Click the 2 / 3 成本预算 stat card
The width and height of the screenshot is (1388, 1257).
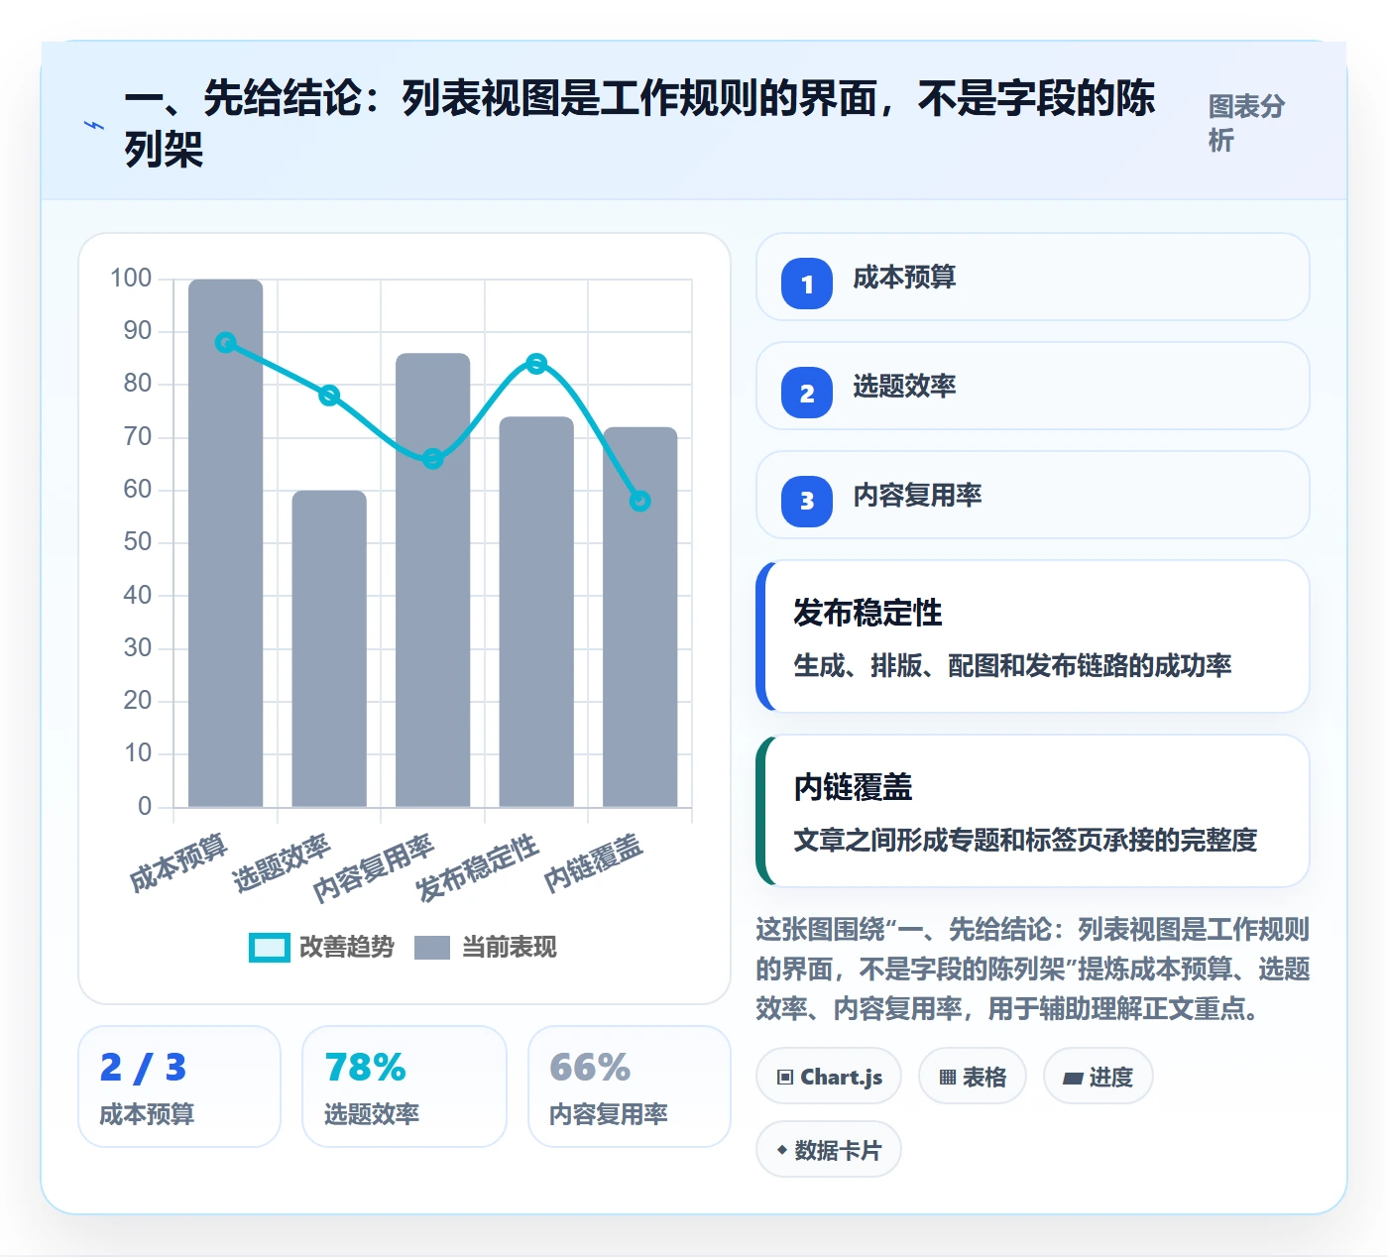click(179, 1086)
